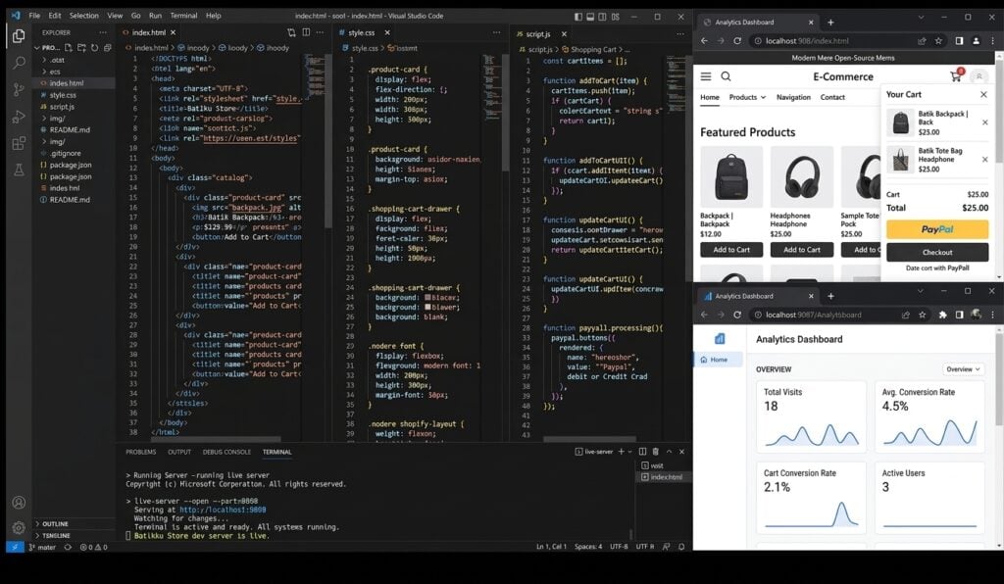This screenshot has height=584, width=1004.
Task: Reload the Analytics Dashboard browser page
Action: click(x=737, y=315)
